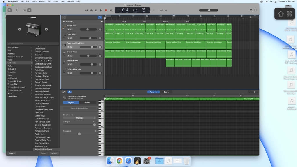Select the Region tab in the editor inspector

pos(71,102)
